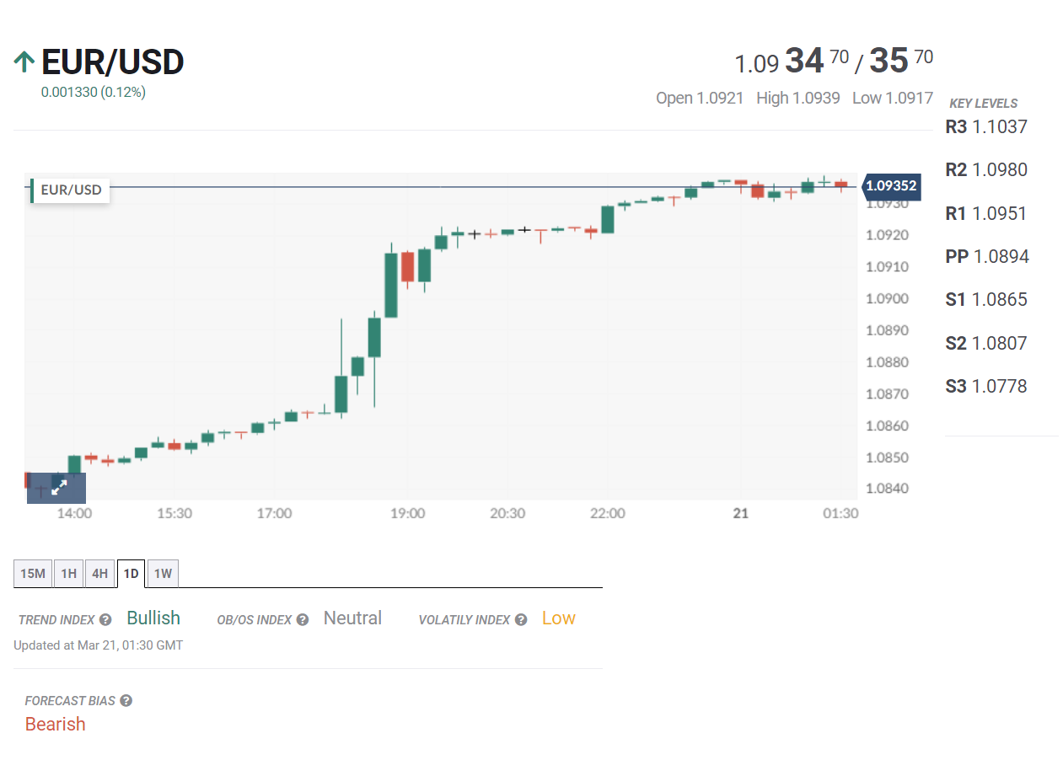Image resolution: width=1063 pixels, height=776 pixels.
Task: Click the Bullish trend index value
Action: [x=153, y=618]
